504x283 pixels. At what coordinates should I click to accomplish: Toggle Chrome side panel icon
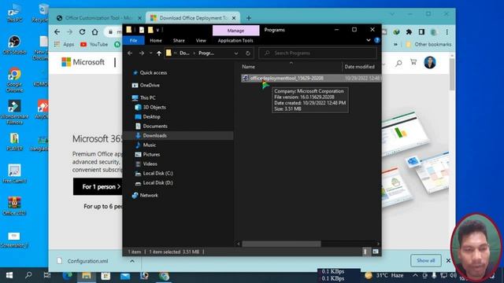pyautogui.click(x=421, y=31)
